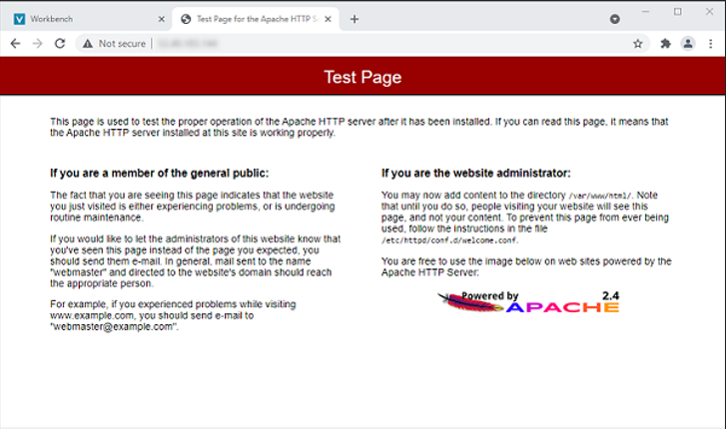Close the Chrome window
726x429 pixels.
point(709,12)
